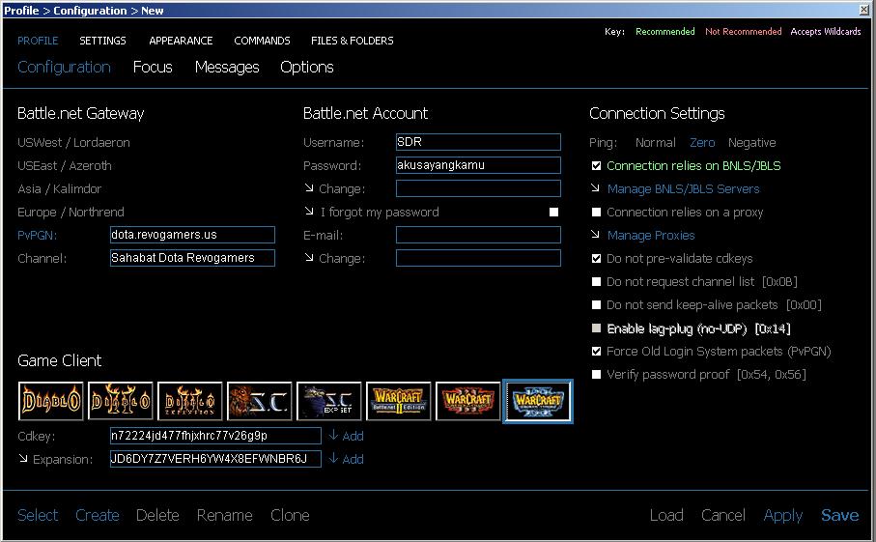Click the Password input field
The height and width of the screenshot is (542, 876).
(x=478, y=165)
